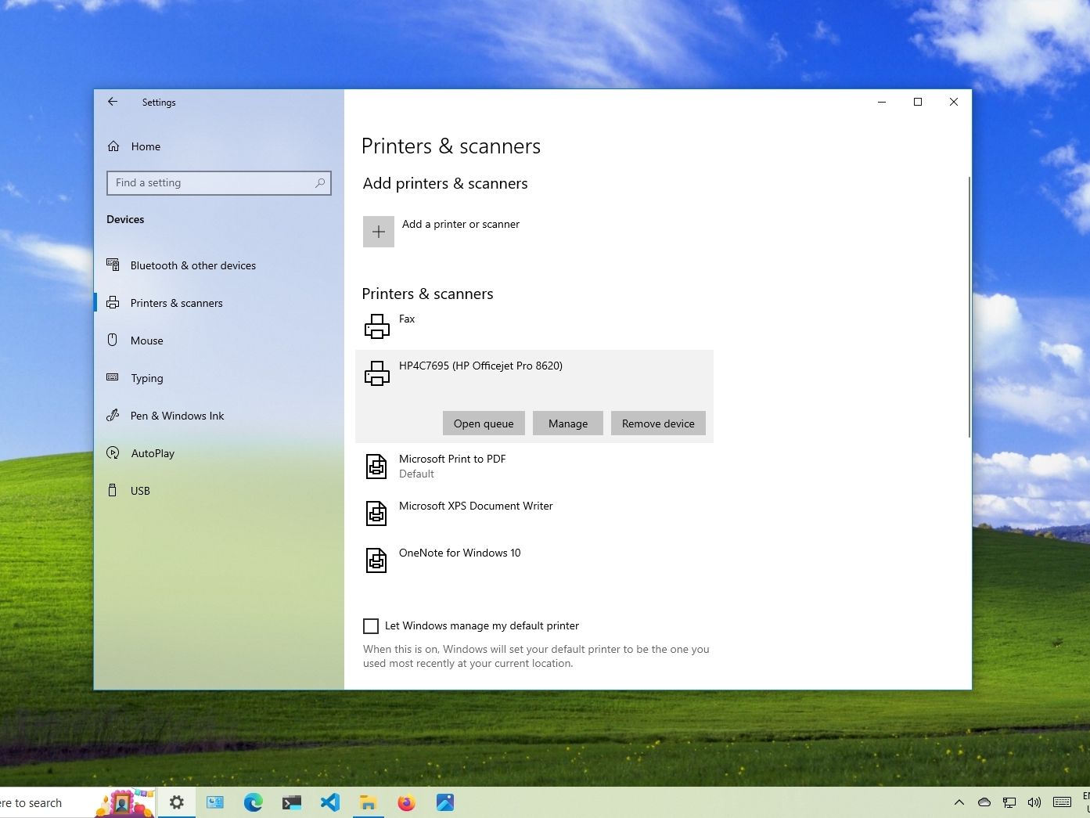This screenshot has width=1090, height=818.
Task: Click the Typing keyboard sidebar icon
Action: [x=113, y=377]
